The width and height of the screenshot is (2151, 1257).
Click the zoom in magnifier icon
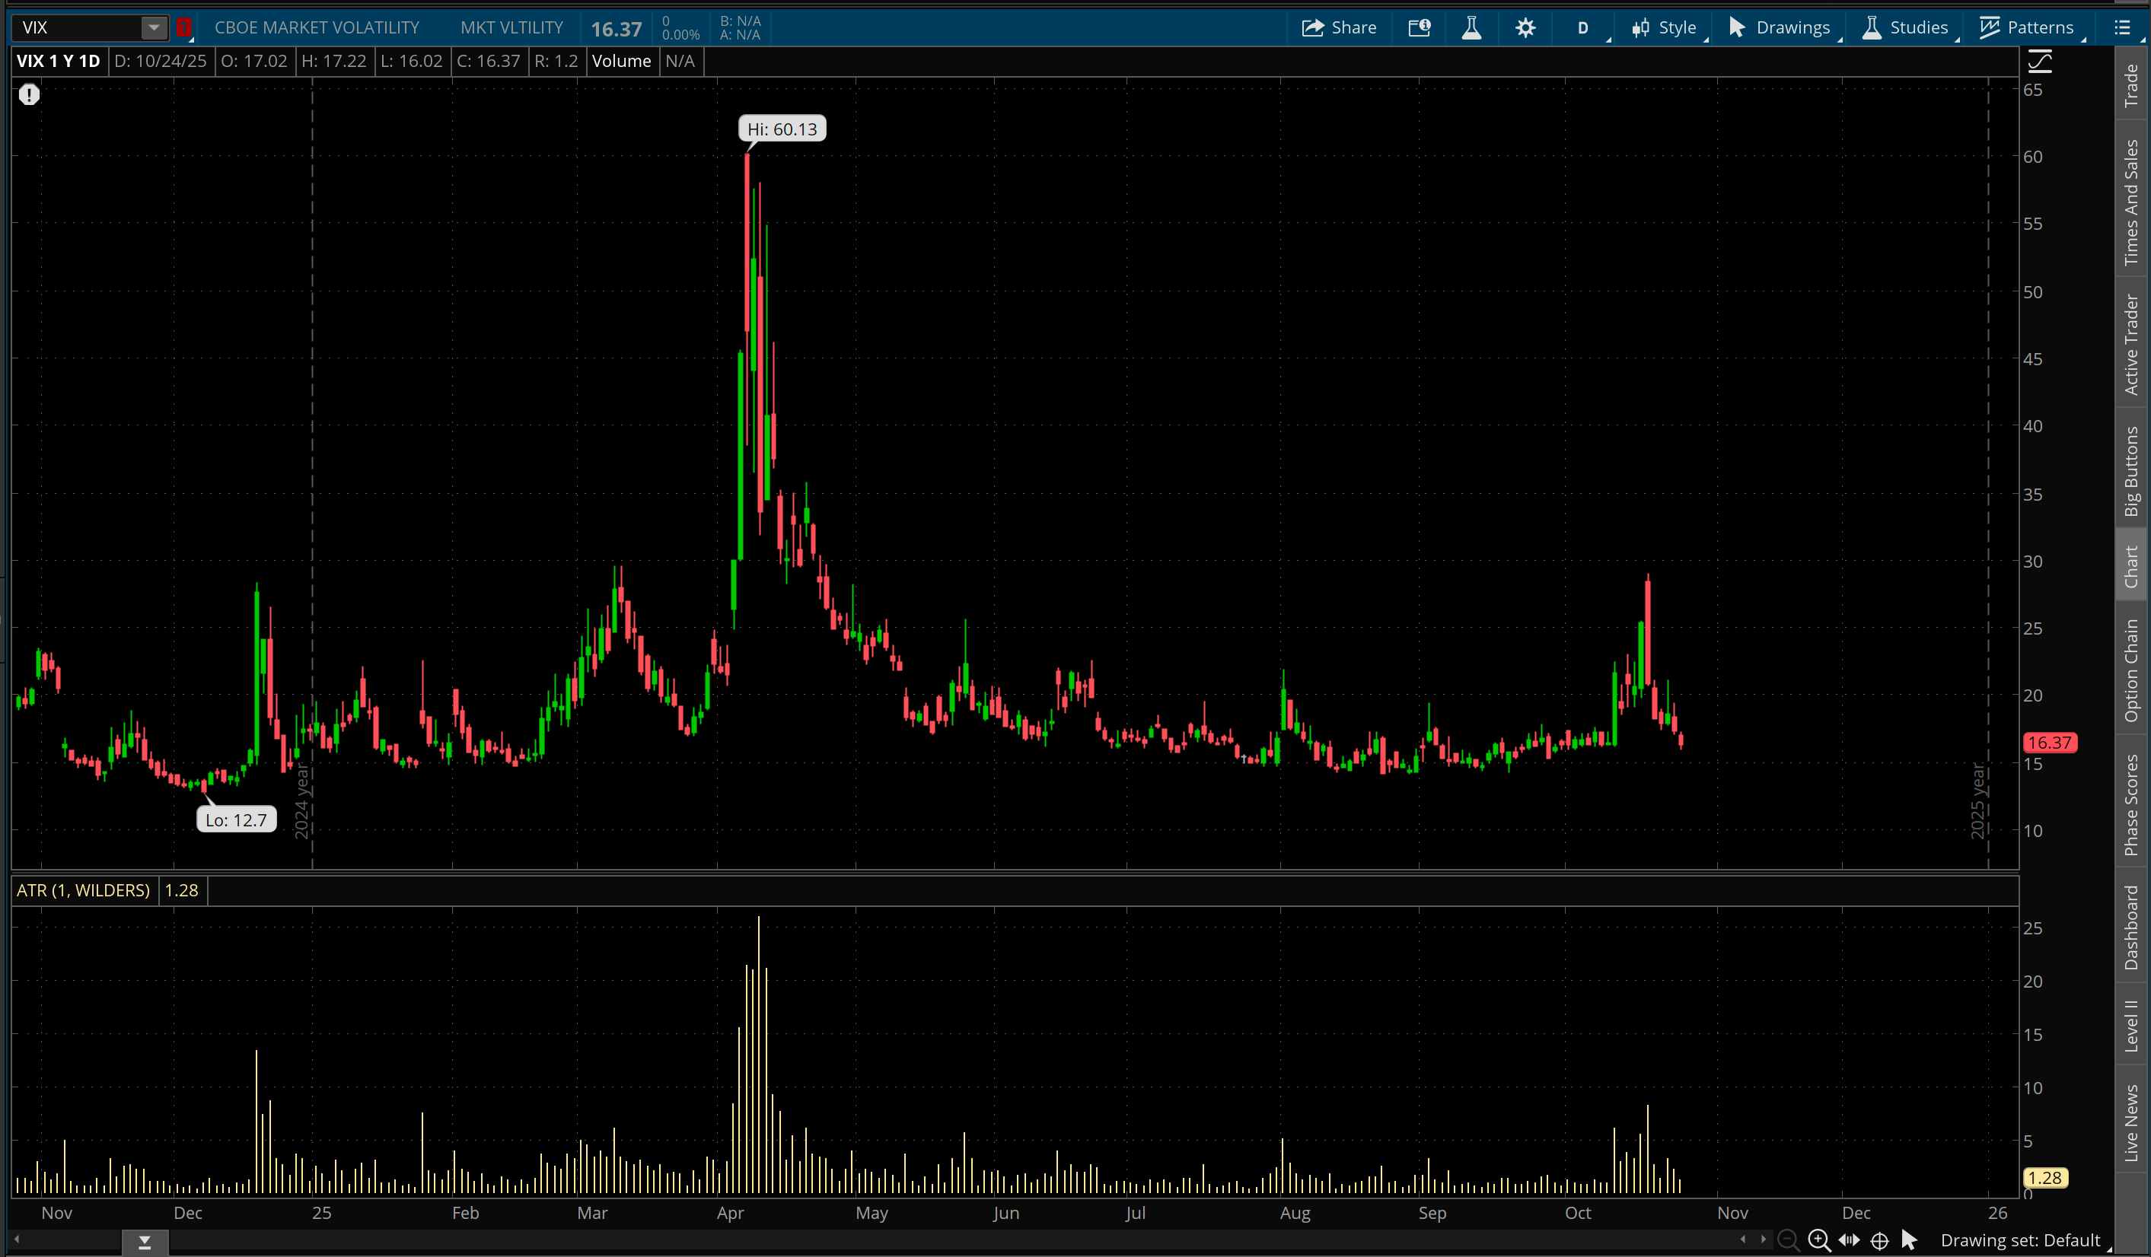(x=1818, y=1240)
